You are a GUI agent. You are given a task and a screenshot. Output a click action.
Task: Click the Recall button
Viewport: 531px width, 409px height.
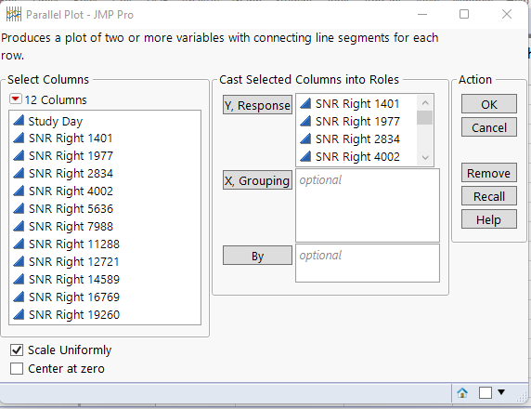pos(489,196)
